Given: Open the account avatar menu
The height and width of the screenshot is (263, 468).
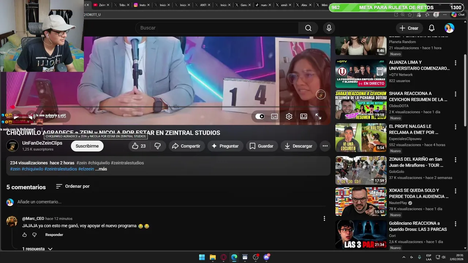Looking at the screenshot, I should (x=449, y=28).
